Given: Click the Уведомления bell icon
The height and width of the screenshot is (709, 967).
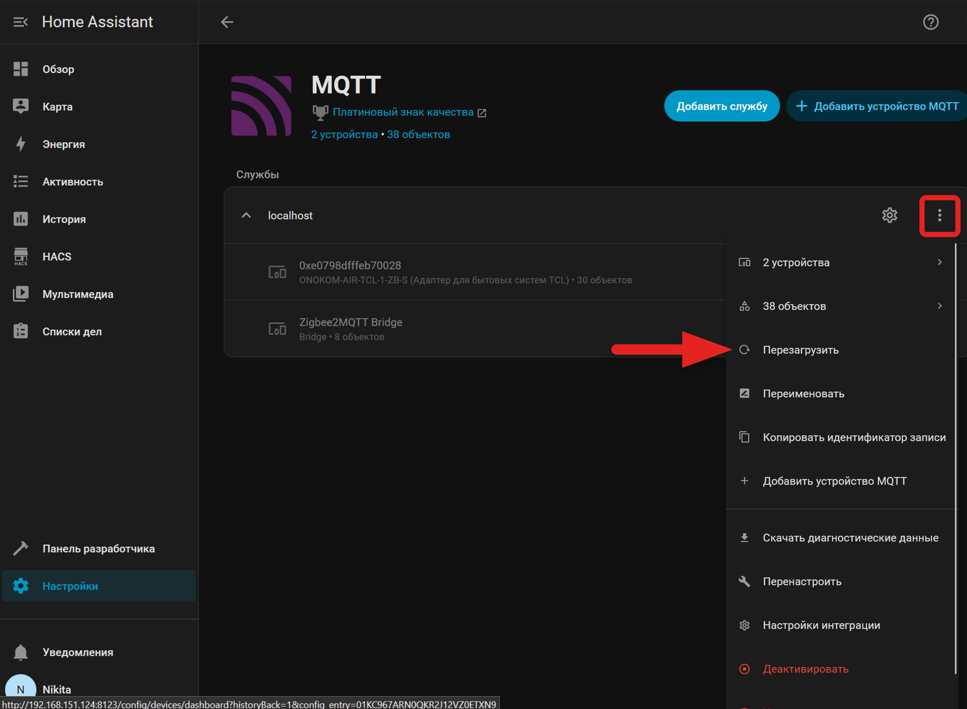Looking at the screenshot, I should 21,652.
